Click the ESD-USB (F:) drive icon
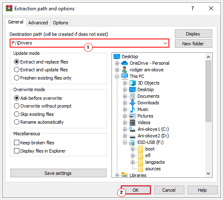Viewport: 223px width, 200px height. click(132, 142)
